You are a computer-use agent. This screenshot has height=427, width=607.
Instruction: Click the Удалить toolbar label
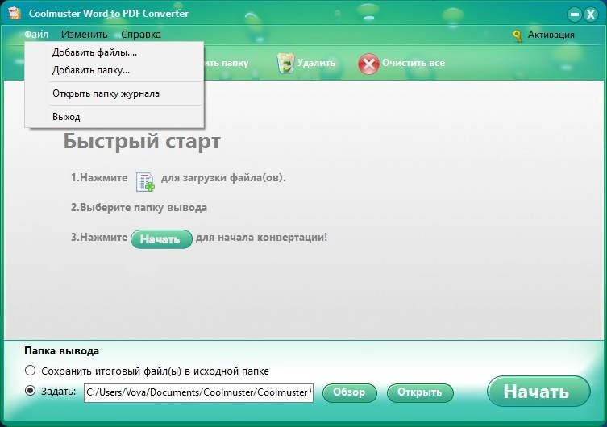pyautogui.click(x=316, y=63)
